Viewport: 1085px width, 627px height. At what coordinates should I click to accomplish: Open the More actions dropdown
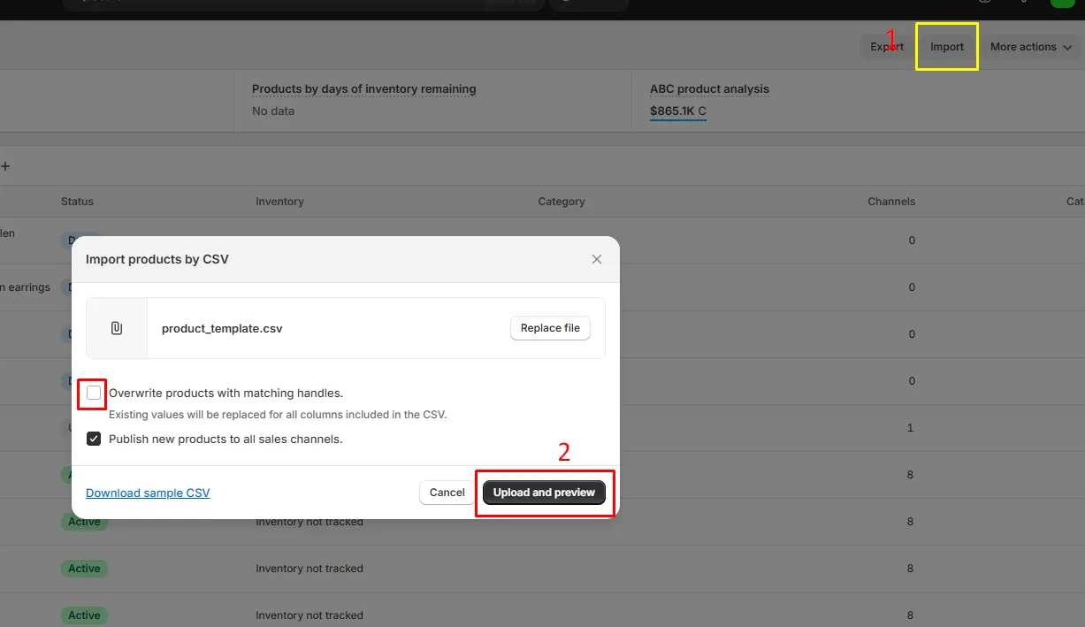1030,46
